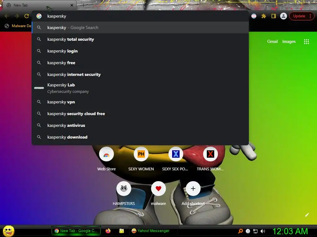Close the New Tab tab
Viewport: 317px width, 237px height.
click(x=72, y=5)
